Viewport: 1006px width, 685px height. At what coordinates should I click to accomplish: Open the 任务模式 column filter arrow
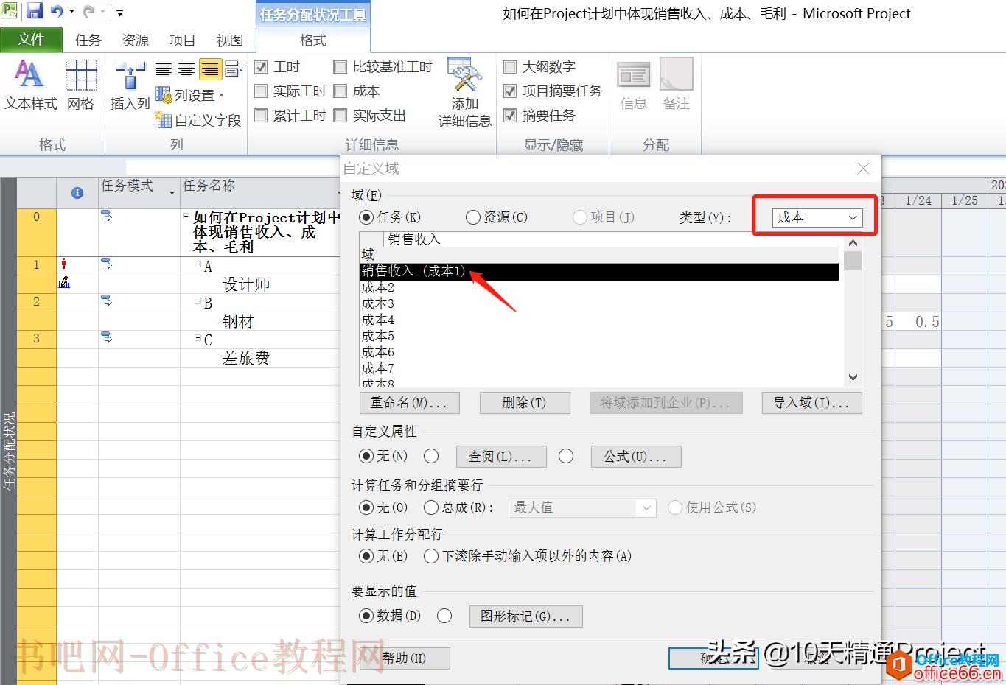pyautogui.click(x=172, y=193)
